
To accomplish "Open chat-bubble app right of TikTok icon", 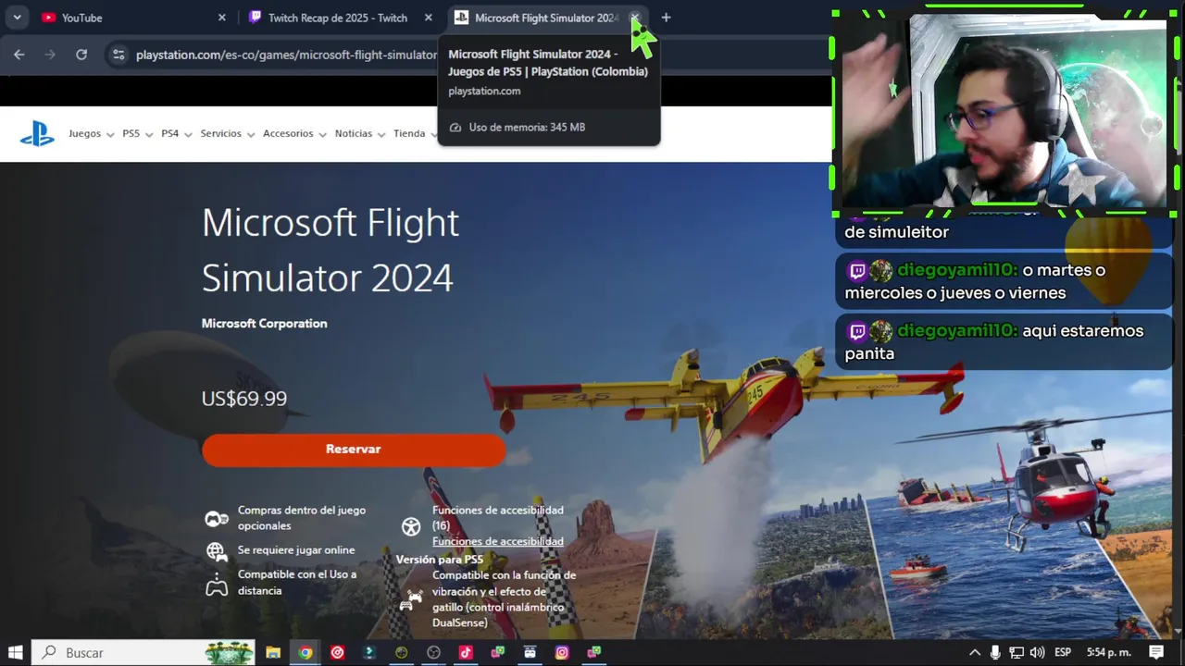I will point(498,652).
